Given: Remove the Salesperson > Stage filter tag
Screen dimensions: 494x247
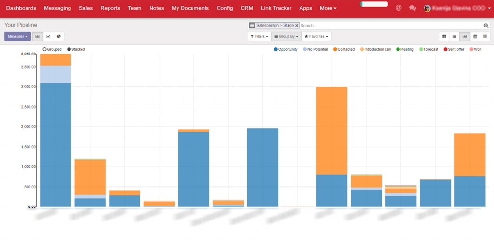Looking at the screenshot, I should click(x=297, y=26).
